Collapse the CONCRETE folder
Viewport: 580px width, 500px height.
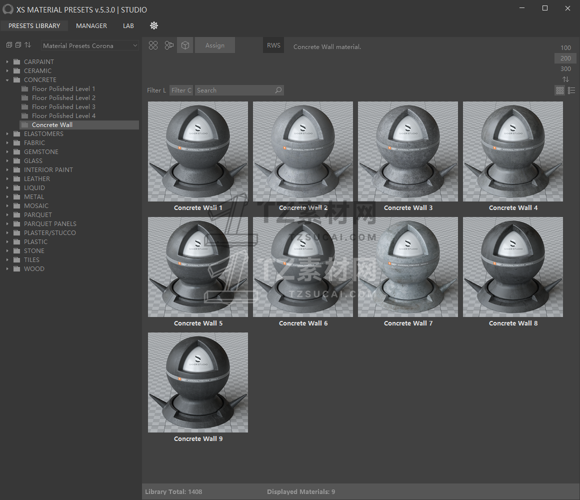(x=7, y=80)
